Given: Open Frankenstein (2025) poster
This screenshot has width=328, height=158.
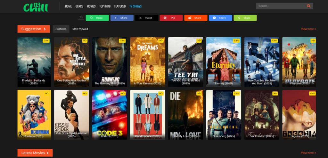Looking at the screenshot, I should coord(262,115).
